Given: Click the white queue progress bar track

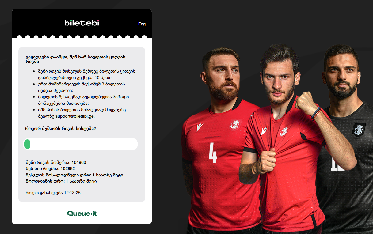Looking at the screenshot, I should (80, 144).
